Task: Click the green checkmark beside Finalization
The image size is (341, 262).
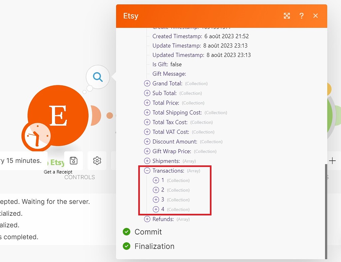Action: coord(127,246)
